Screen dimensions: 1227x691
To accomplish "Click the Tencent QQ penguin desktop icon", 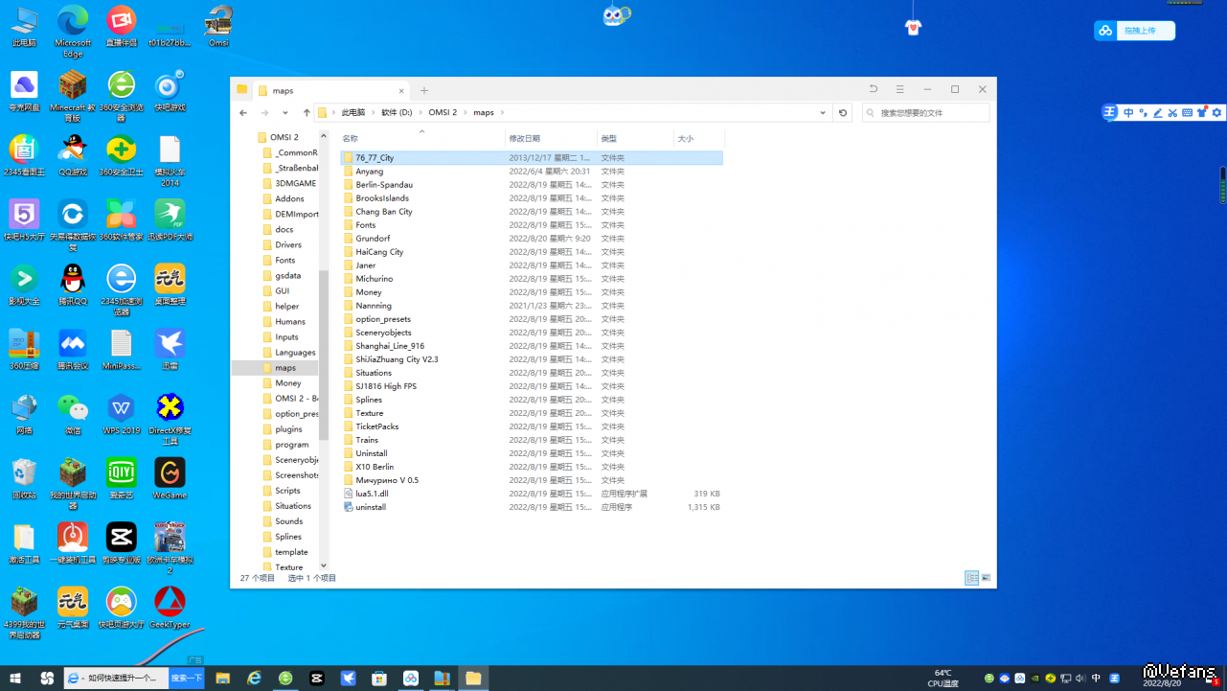I will coord(73,280).
